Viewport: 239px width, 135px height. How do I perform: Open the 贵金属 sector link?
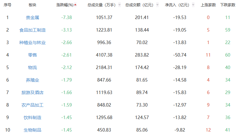[32, 17]
